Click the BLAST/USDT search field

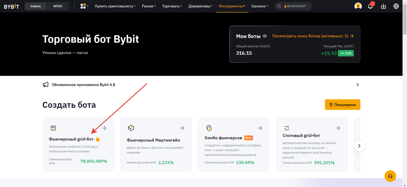tap(293, 6)
